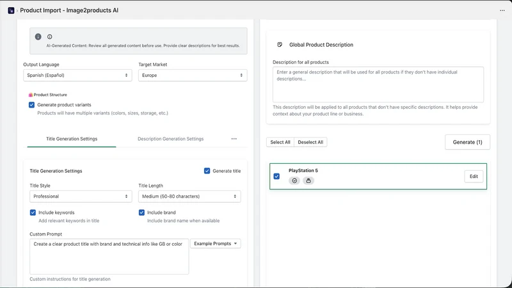The width and height of the screenshot is (512, 288).
Task: Click the Product Structure emoji icon
Action: pyautogui.click(x=30, y=95)
